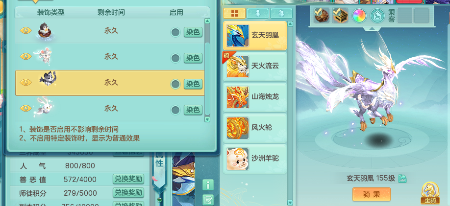
Task: Choose the 沙洲羊驼 mount entry
Action: coord(255,159)
